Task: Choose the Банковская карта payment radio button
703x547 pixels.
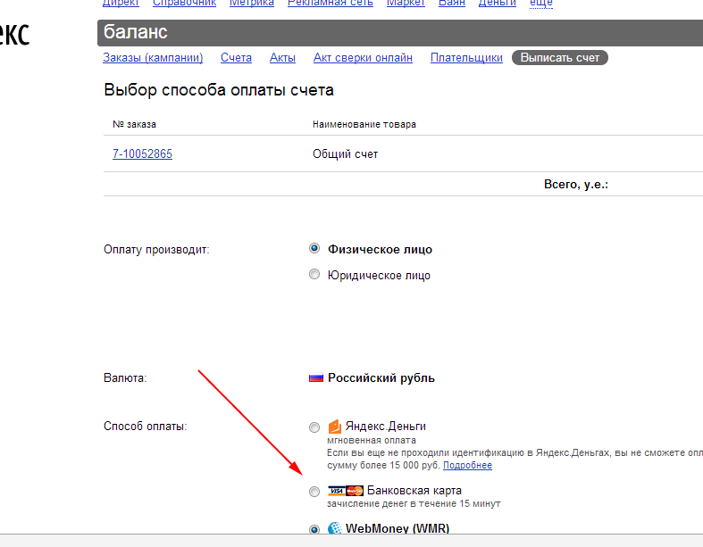Action: click(x=314, y=492)
